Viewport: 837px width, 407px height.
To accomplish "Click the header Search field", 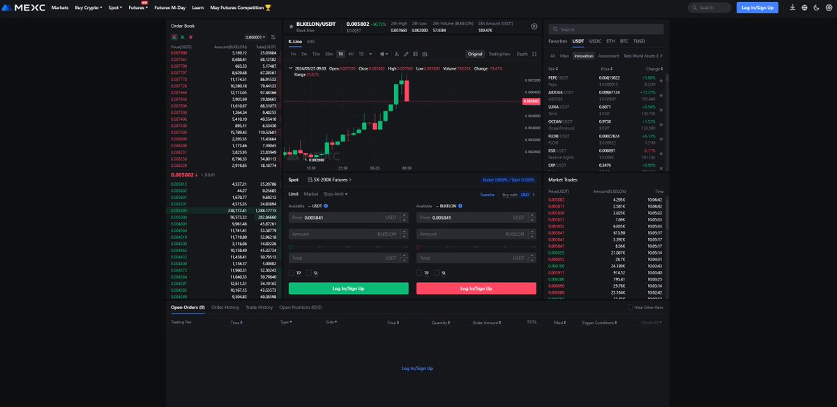I will pos(710,8).
